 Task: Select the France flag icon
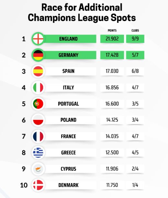click(x=38, y=136)
